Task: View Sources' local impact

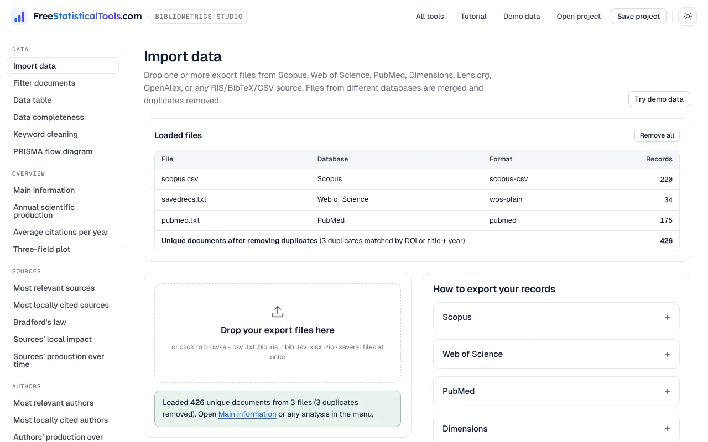Action: pyautogui.click(x=63, y=339)
